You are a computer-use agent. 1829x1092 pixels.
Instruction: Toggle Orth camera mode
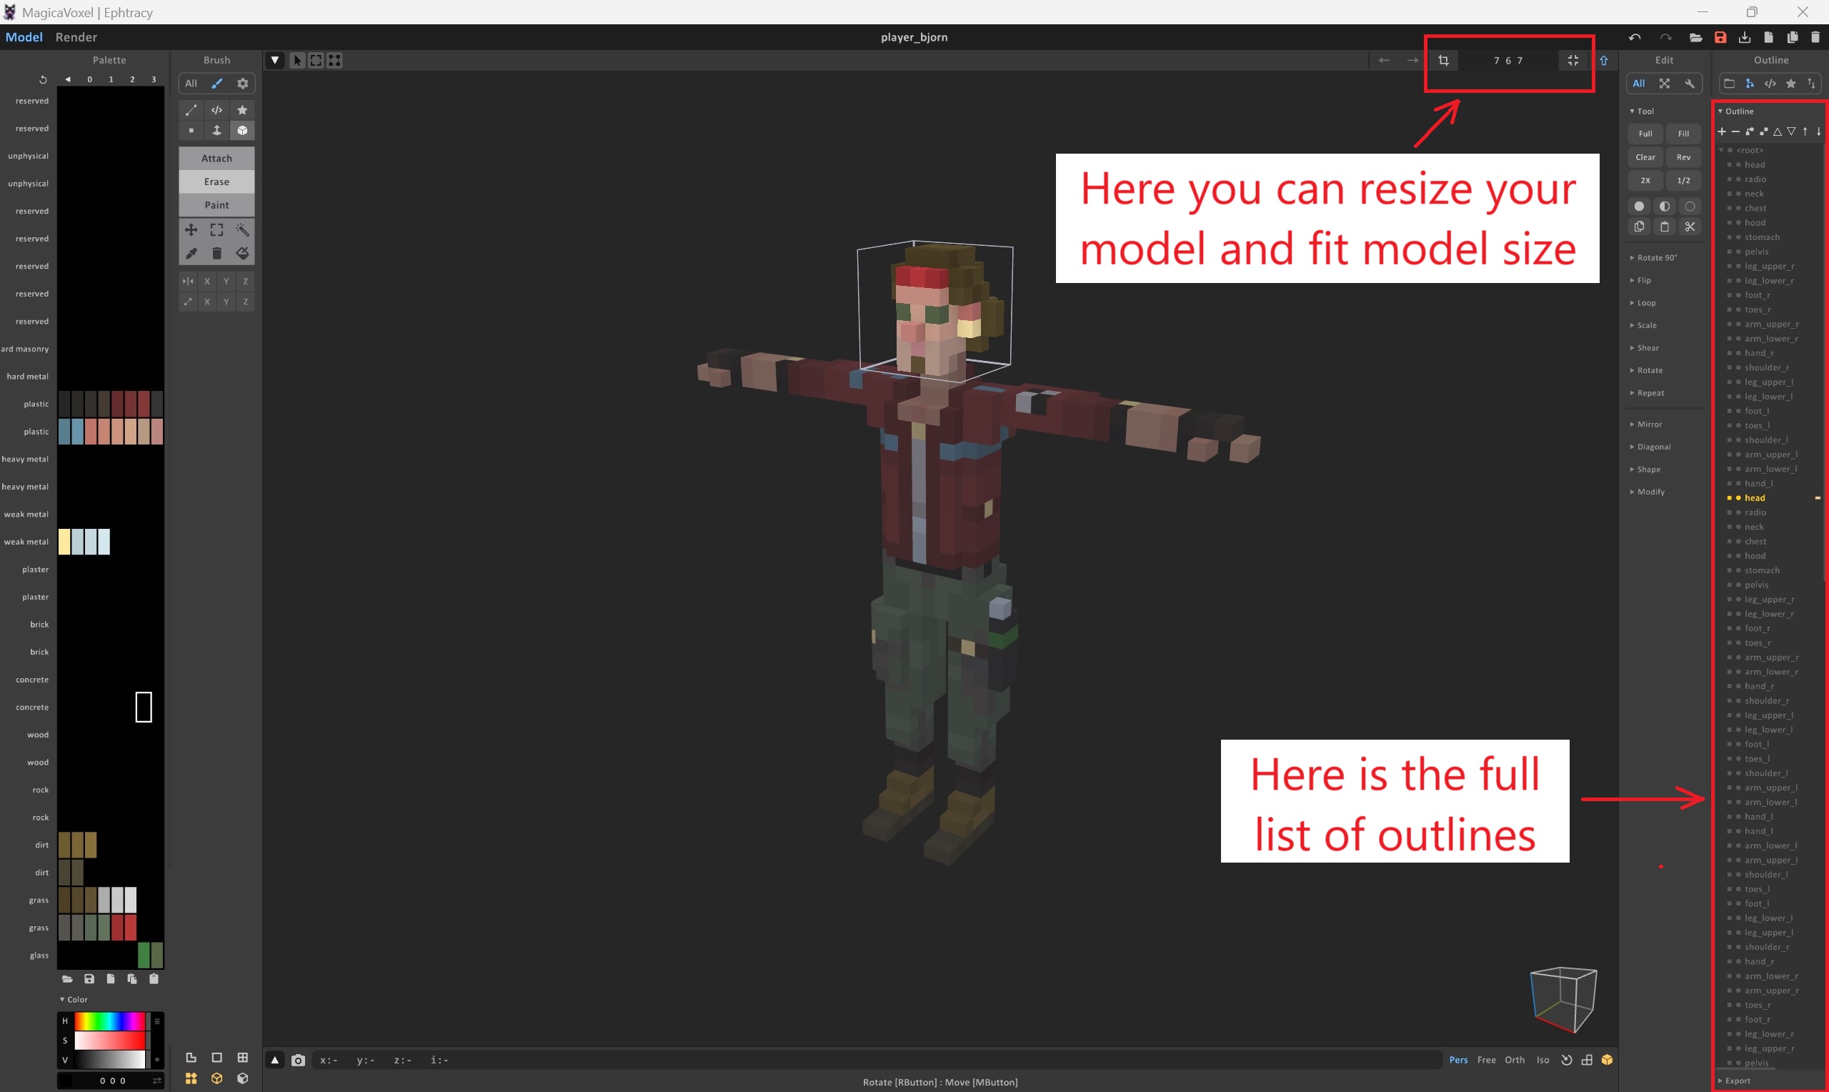(1513, 1060)
